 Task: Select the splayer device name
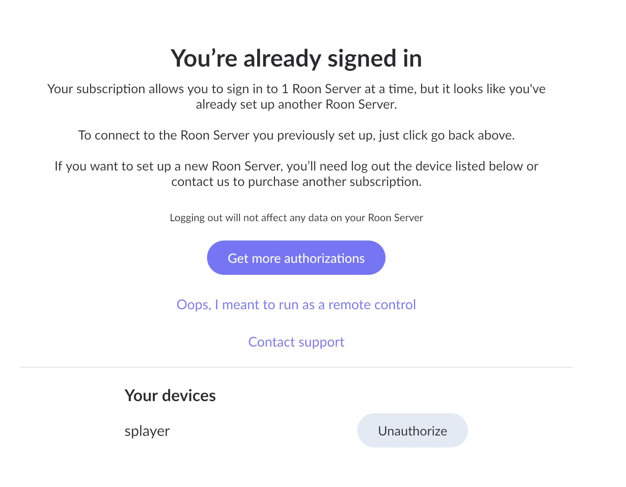pos(147,431)
